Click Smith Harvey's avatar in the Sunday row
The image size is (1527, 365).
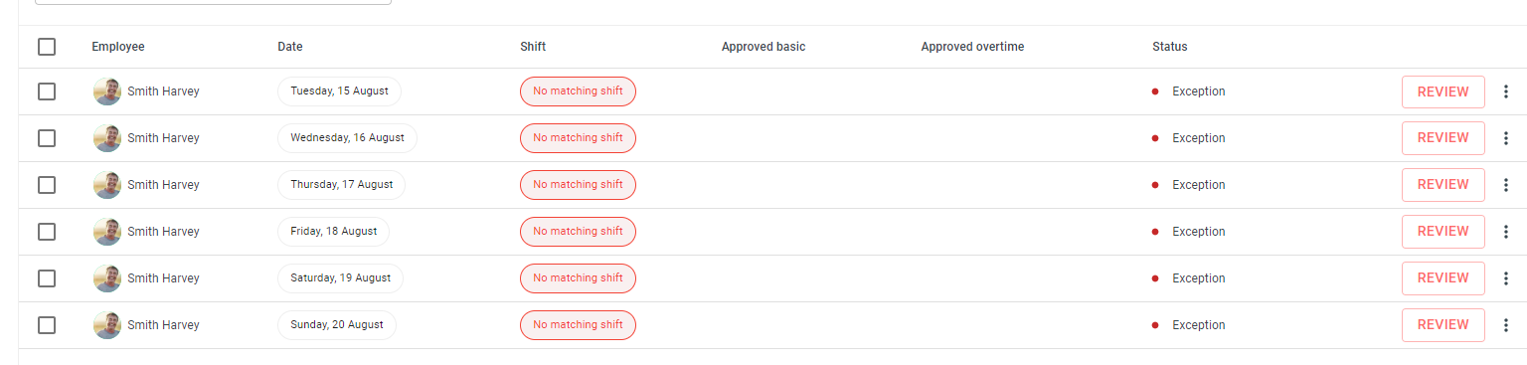coord(107,325)
